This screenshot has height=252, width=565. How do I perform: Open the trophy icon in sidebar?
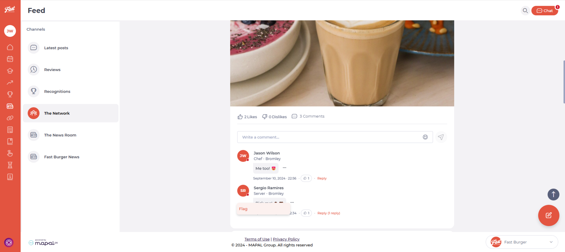click(10, 94)
